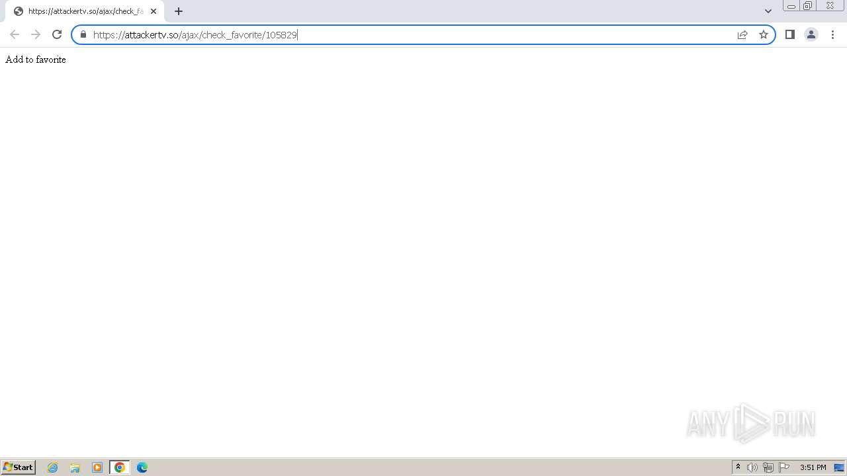The height and width of the screenshot is (476, 847).
Task: Open the Chrome profile menu
Action: (811, 34)
